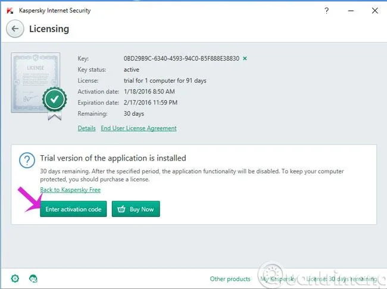
Task: Click expiration date 2/17/2016 11:59 PM
Action: pos(150,103)
